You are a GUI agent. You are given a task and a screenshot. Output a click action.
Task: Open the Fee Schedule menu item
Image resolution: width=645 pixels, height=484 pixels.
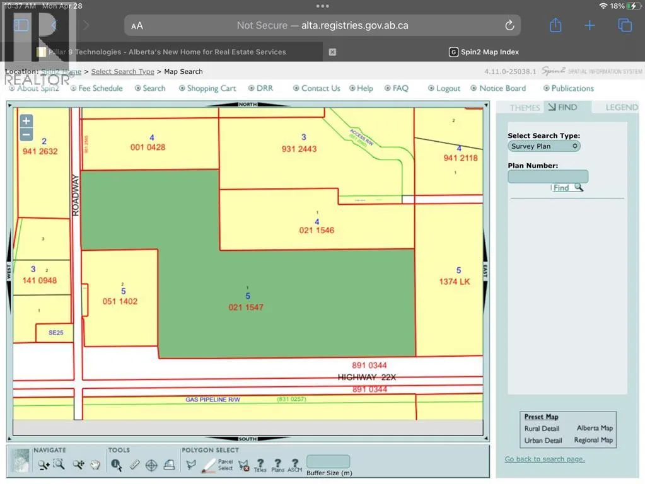click(100, 88)
